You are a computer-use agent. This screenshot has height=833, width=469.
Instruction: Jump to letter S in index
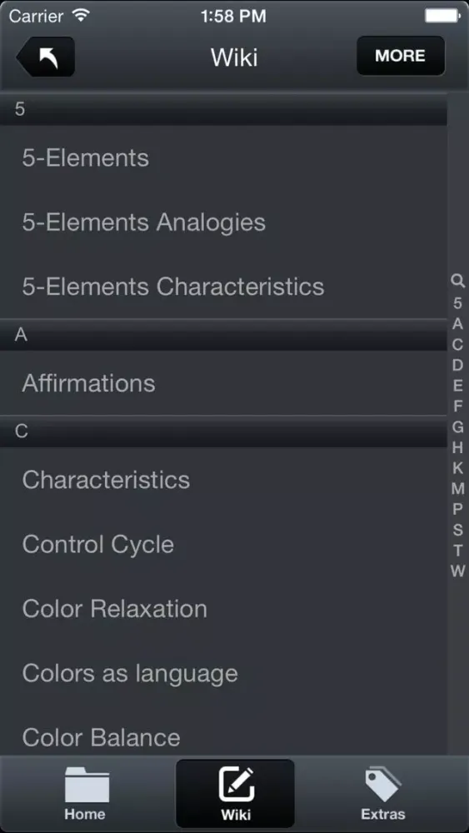(x=458, y=530)
